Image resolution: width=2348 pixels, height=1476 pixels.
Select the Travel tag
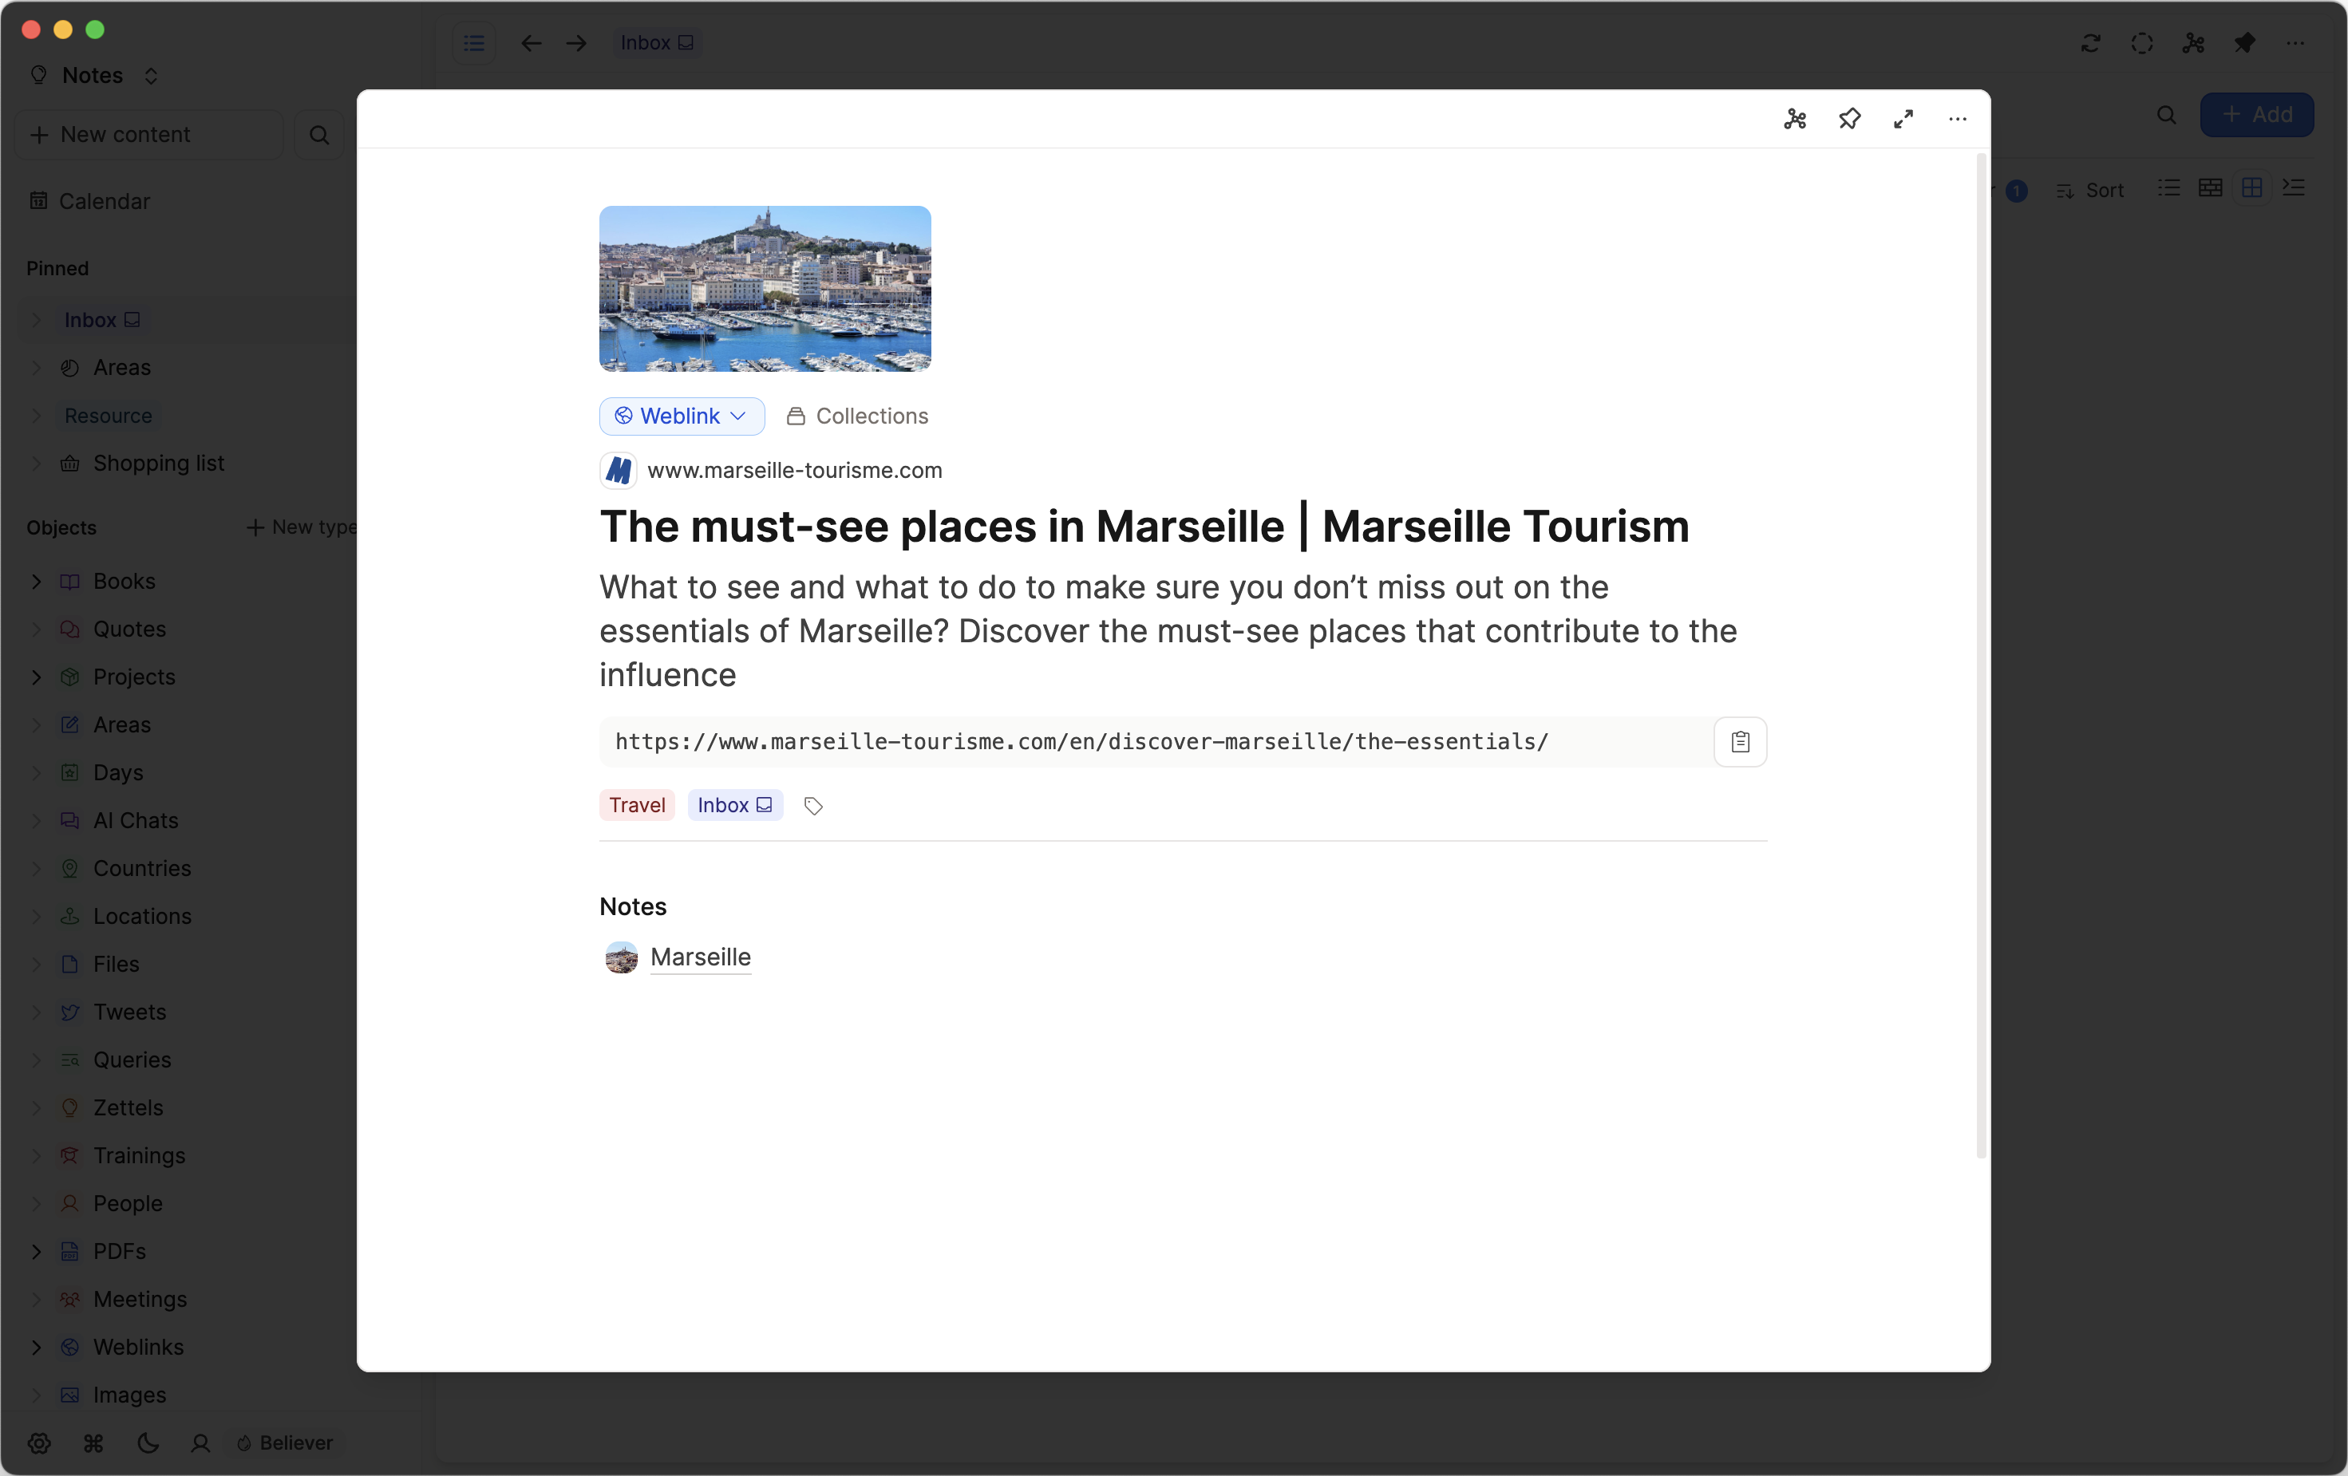(637, 805)
